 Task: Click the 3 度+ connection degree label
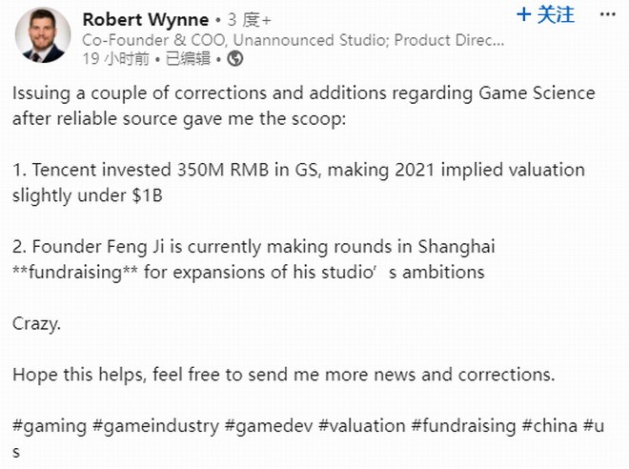click(x=249, y=20)
